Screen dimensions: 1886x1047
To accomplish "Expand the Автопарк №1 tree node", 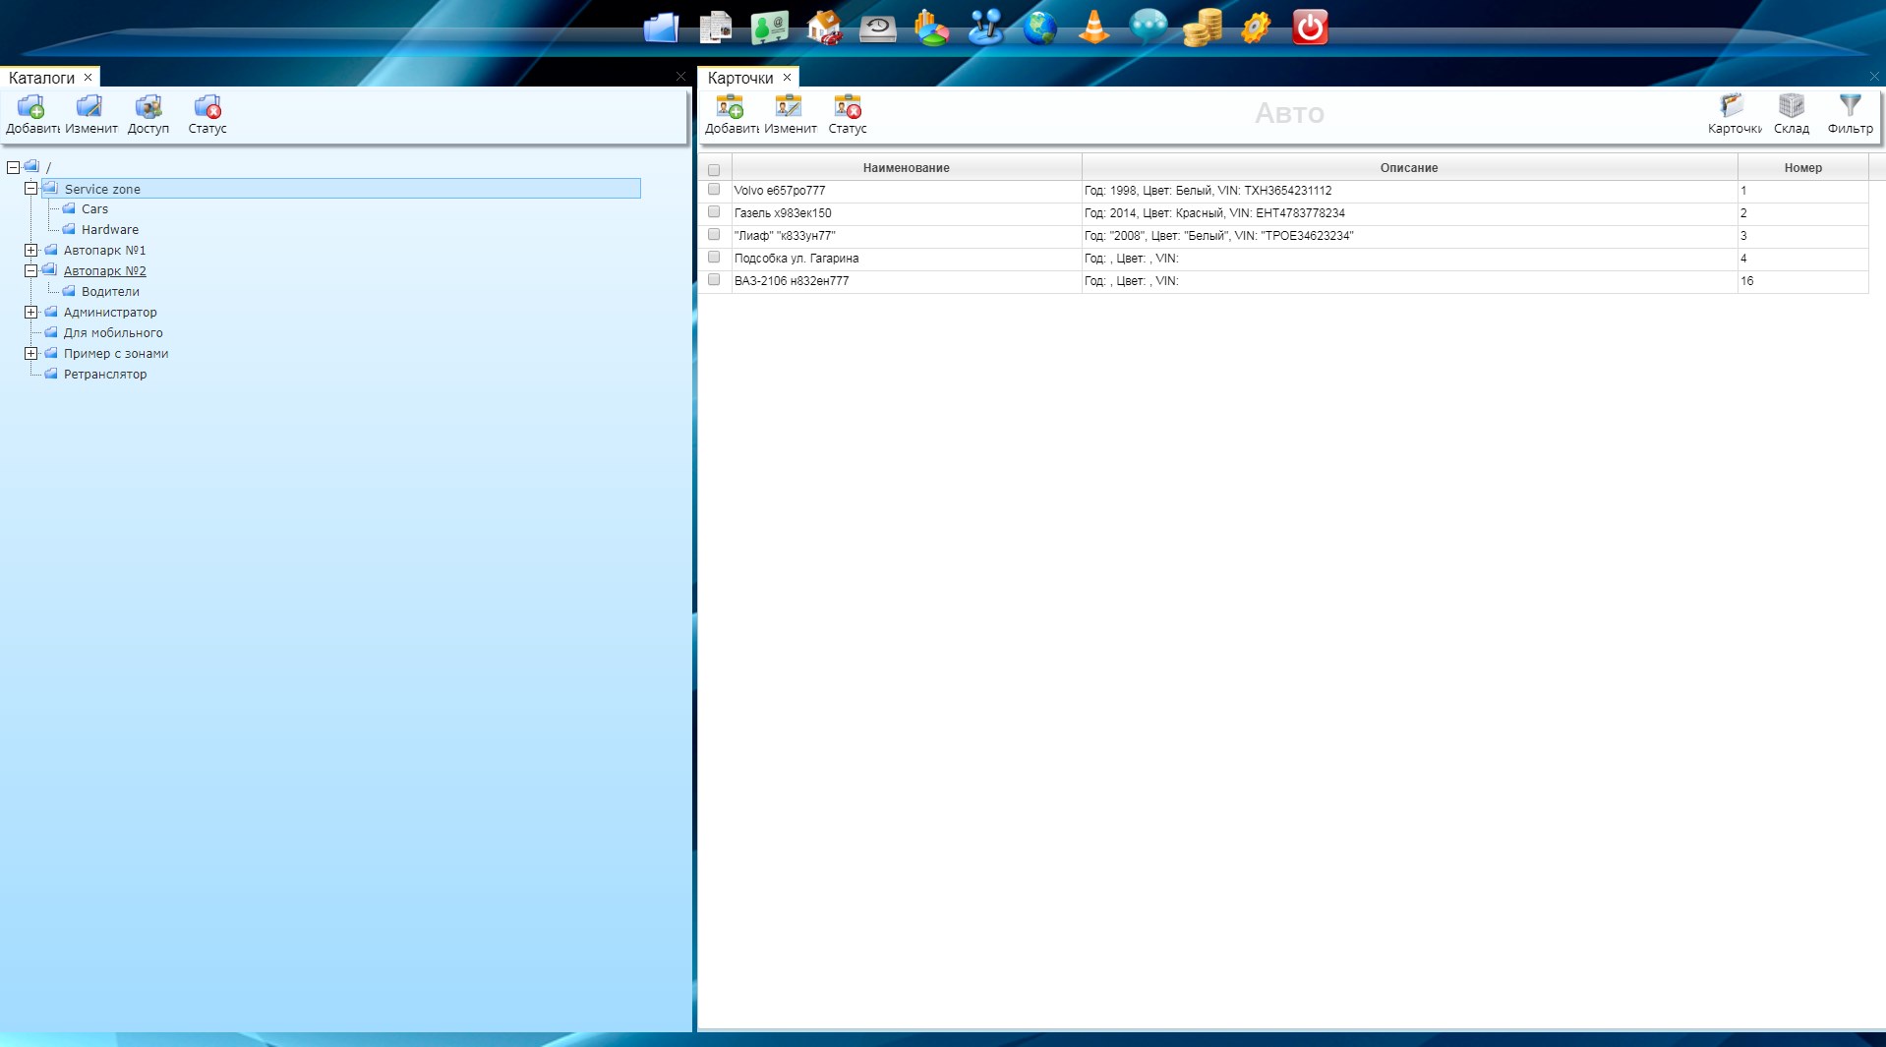I will coord(31,251).
